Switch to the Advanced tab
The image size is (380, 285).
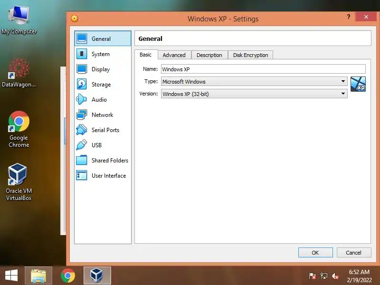(174, 55)
